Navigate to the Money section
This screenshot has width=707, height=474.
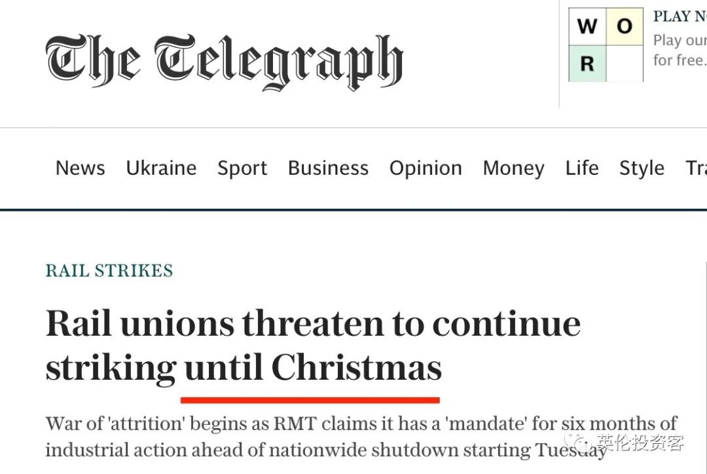tap(513, 168)
